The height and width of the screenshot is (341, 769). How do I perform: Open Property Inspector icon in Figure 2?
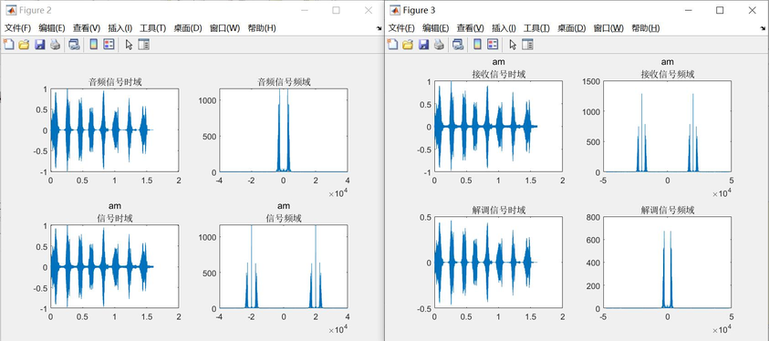tap(144, 45)
